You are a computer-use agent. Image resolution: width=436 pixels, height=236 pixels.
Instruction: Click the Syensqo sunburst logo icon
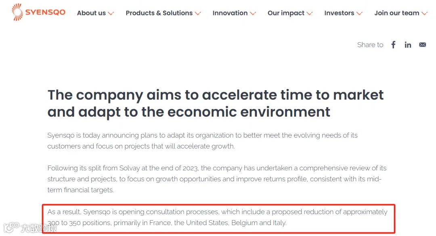click(17, 12)
